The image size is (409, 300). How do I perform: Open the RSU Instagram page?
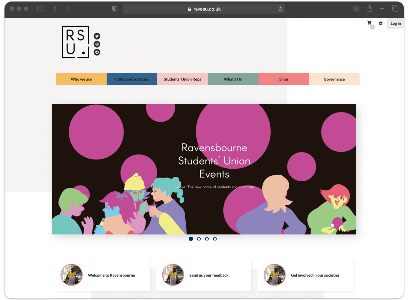coord(97,44)
